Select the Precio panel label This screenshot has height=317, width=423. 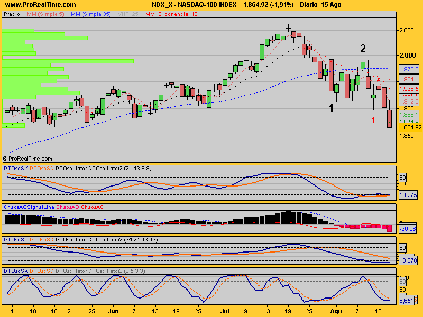click(x=12, y=14)
